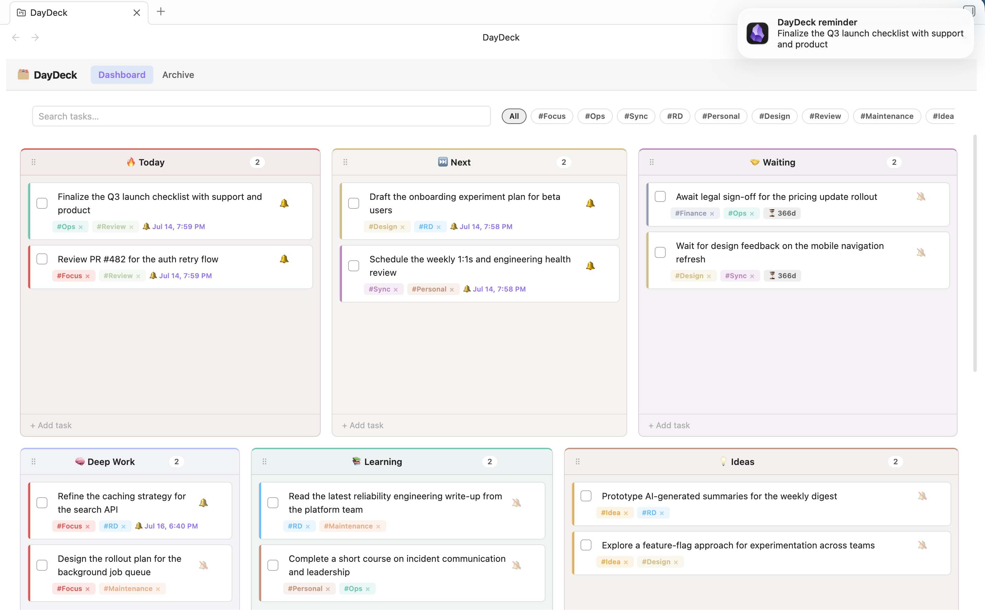Click muted bell on Await legal sign-off task

921,196
